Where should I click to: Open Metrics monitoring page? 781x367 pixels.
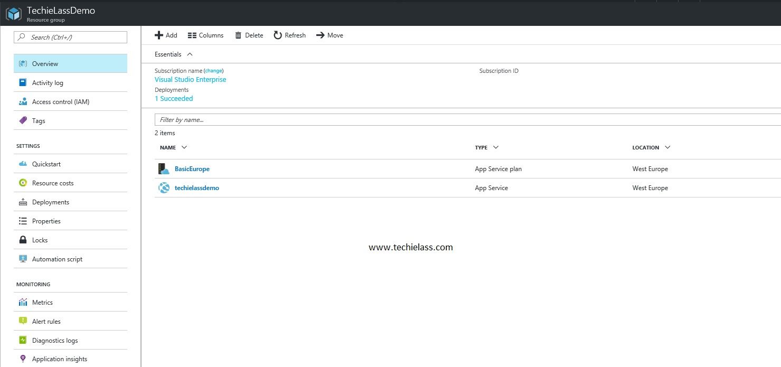70,302
